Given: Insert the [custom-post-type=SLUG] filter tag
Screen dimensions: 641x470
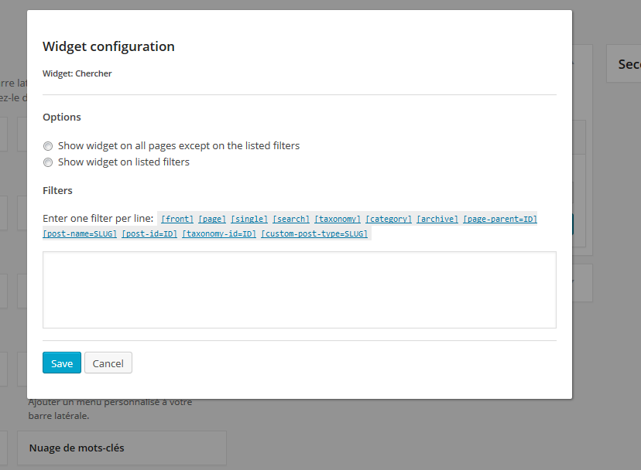Looking at the screenshot, I should [x=314, y=233].
